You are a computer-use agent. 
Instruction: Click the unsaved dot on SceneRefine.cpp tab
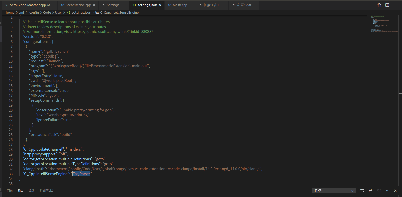coord(94,5)
